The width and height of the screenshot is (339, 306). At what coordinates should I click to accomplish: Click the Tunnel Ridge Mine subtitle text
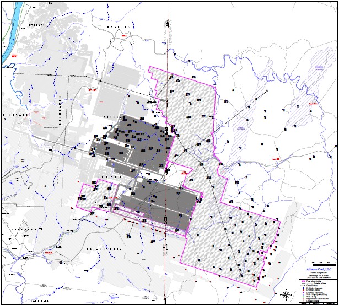[318, 273]
